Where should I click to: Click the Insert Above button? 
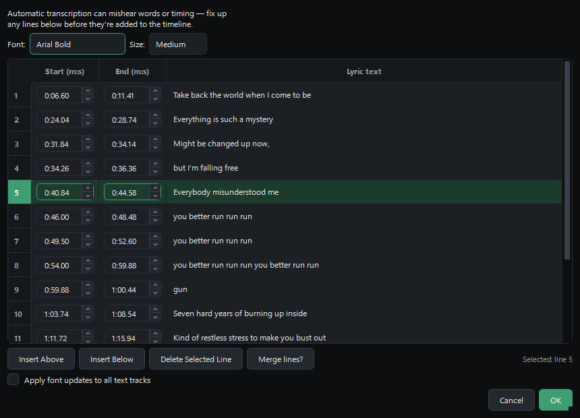tap(41, 359)
